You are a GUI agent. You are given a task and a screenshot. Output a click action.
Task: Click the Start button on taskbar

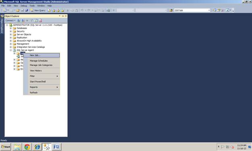pyautogui.click(x=6, y=147)
